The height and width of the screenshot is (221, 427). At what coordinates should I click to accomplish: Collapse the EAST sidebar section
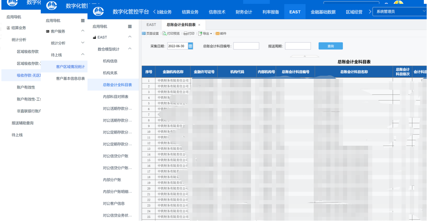130,37
